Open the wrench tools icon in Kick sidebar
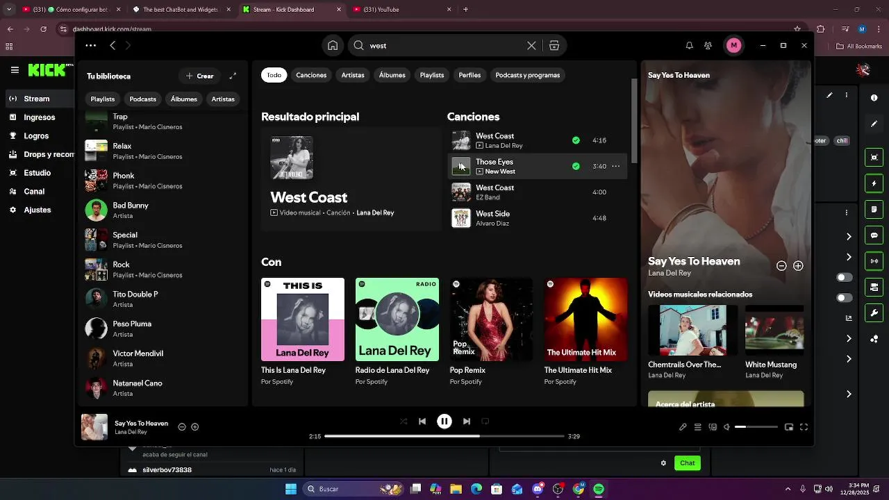The width and height of the screenshot is (889, 500). pos(874,313)
